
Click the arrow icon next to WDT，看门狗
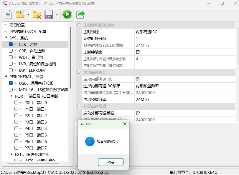pyautogui.click(x=15, y=57)
